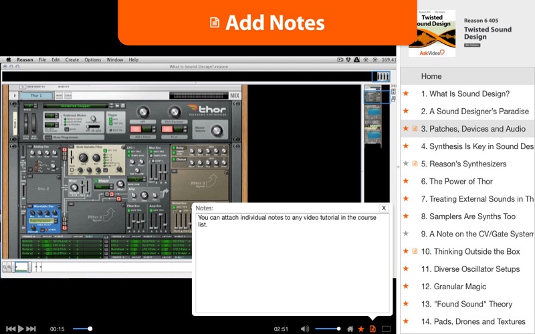This screenshot has width=535, height=334.
Task: Open note icon on Patches, Devices lesson
Action: coord(415,128)
